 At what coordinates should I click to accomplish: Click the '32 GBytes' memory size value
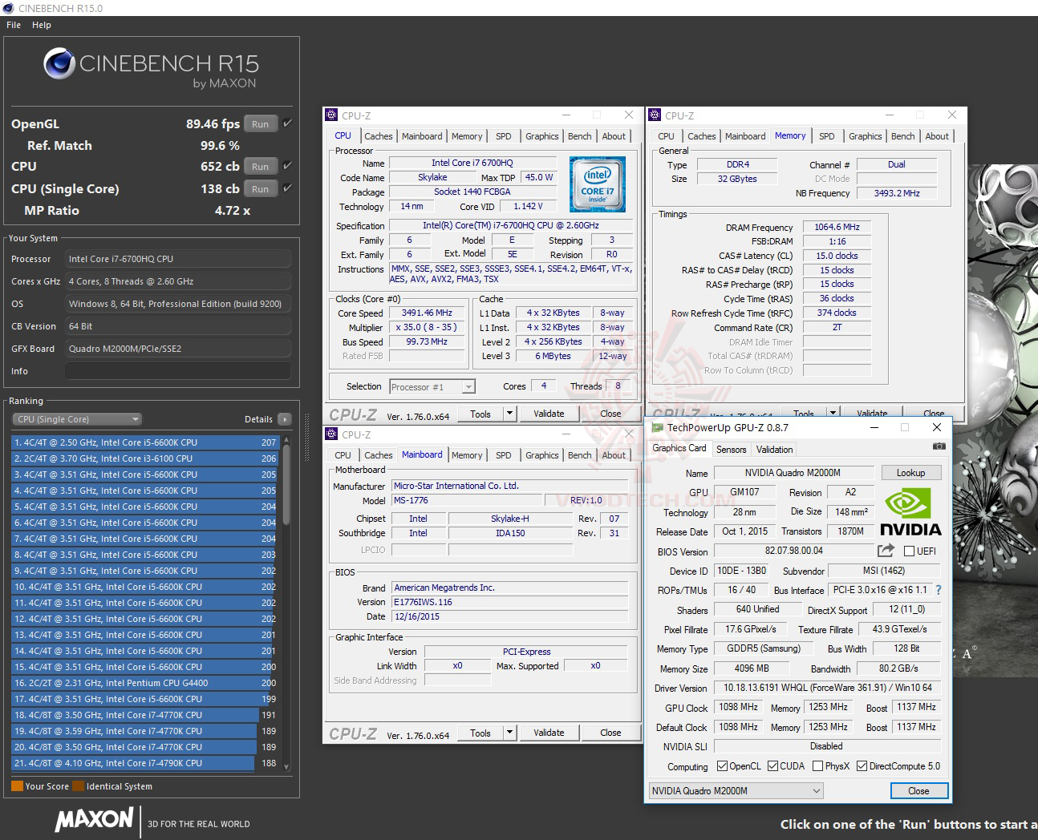[737, 179]
